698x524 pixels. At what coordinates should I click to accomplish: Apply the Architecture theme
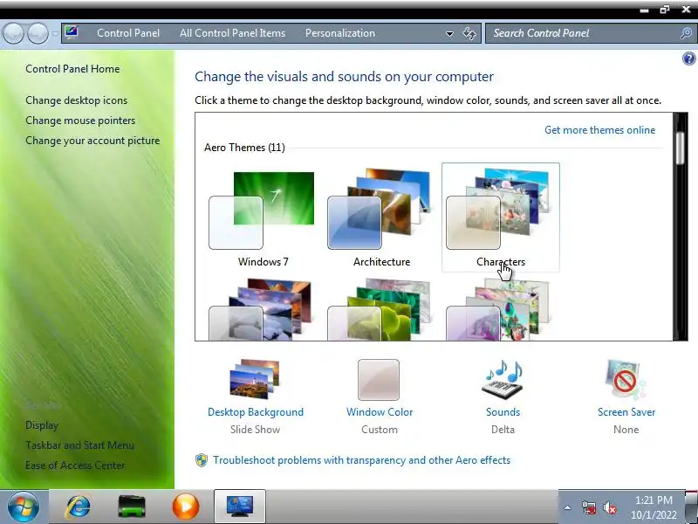381,217
